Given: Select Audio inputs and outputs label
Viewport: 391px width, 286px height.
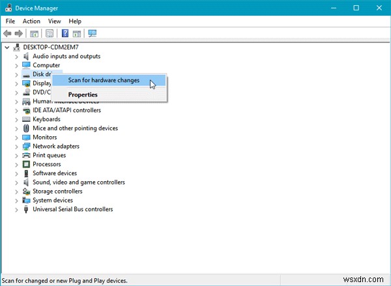Looking at the screenshot, I should pos(66,56).
